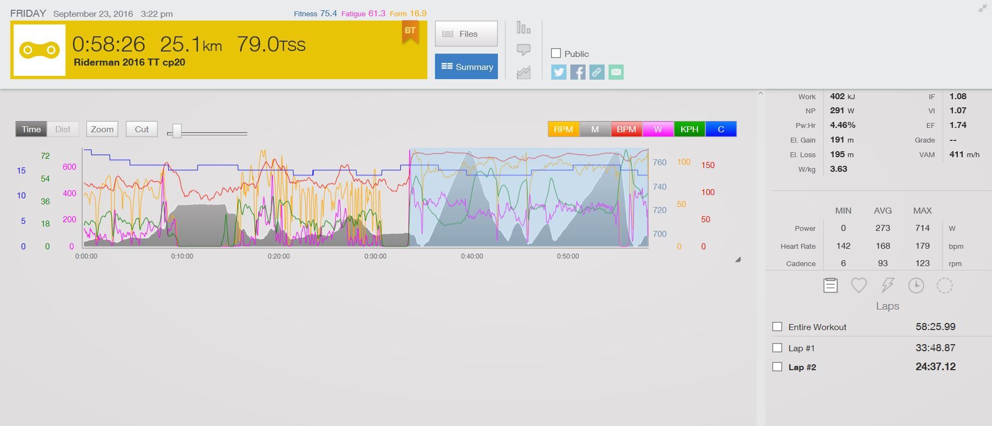This screenshot has height=426, width=992.
Task: Click the expand arrows icon at top right
Action: pyautogui.click(x=982, y=8)
